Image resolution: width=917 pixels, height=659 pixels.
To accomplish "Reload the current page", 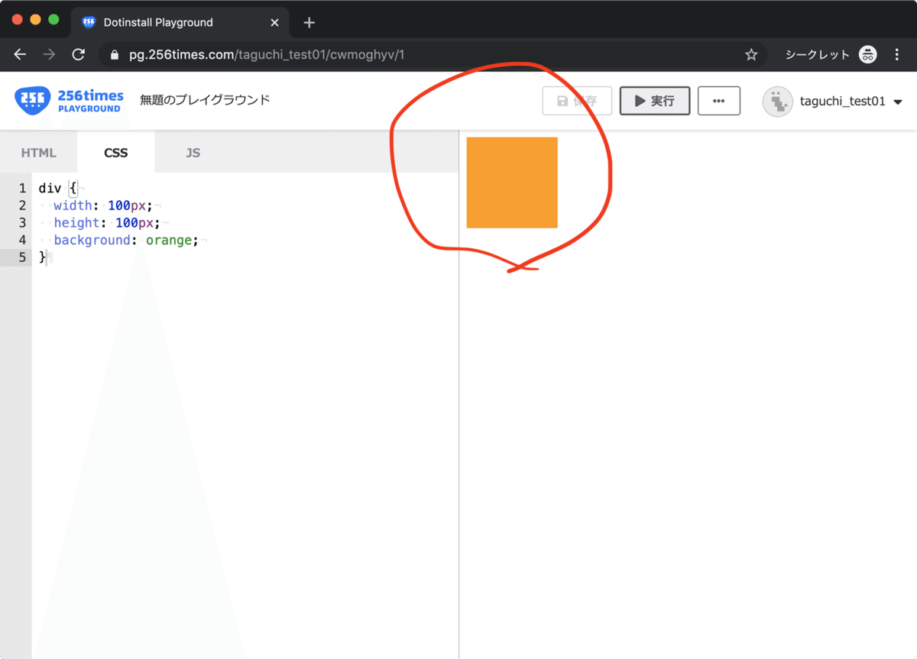I will pyautogui.click(x=78, y=55).
